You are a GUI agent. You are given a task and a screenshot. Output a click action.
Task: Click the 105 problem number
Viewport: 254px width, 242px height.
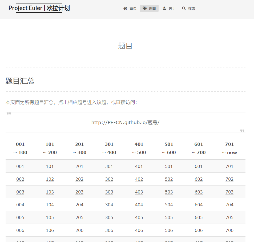point(50,217)
